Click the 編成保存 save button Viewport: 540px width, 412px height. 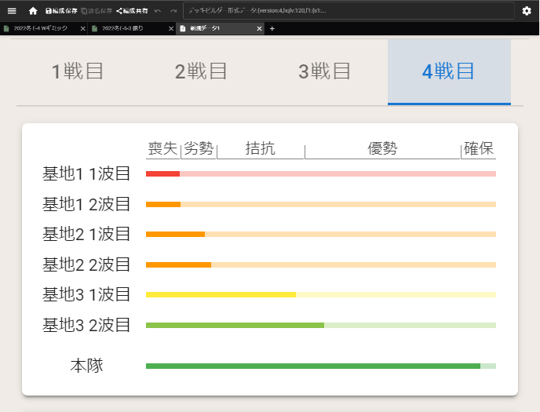tap(61, 11)
